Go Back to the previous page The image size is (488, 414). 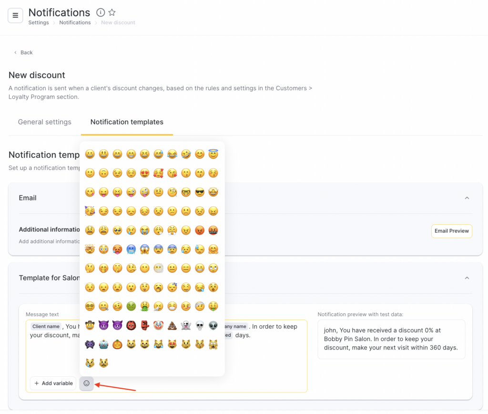click(23, 52)
